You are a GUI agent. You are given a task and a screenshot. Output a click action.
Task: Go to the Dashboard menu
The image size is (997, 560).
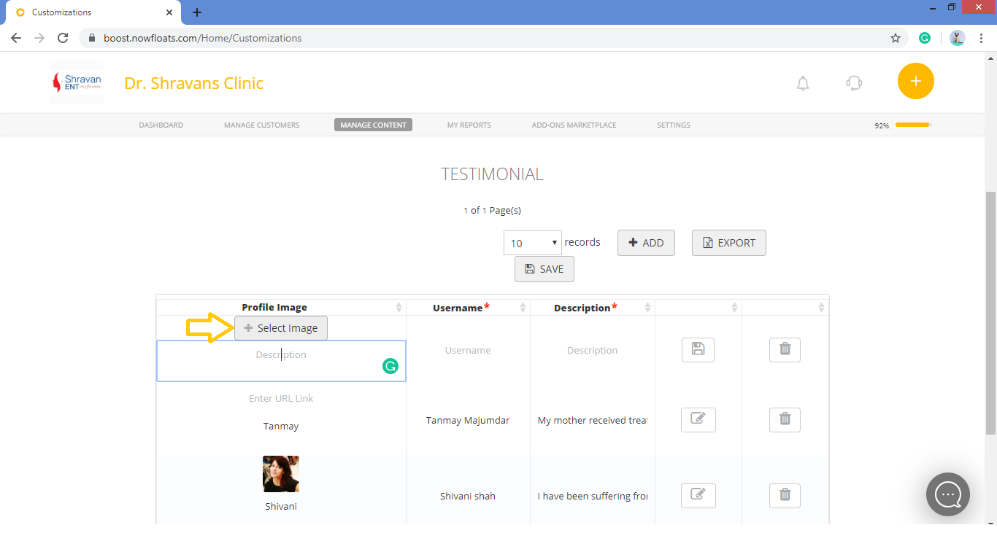(x=161, y=125)
